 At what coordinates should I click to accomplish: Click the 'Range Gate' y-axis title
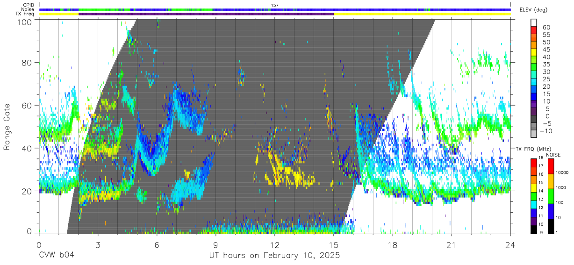pyautogui.click(x=7, y=127)
